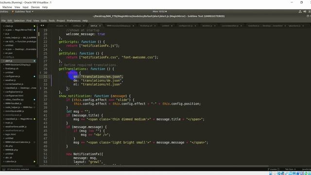Image resolution: width=311 pixels, height=175 pixels.
Task: Open the Goto menu
Action: 44,20
